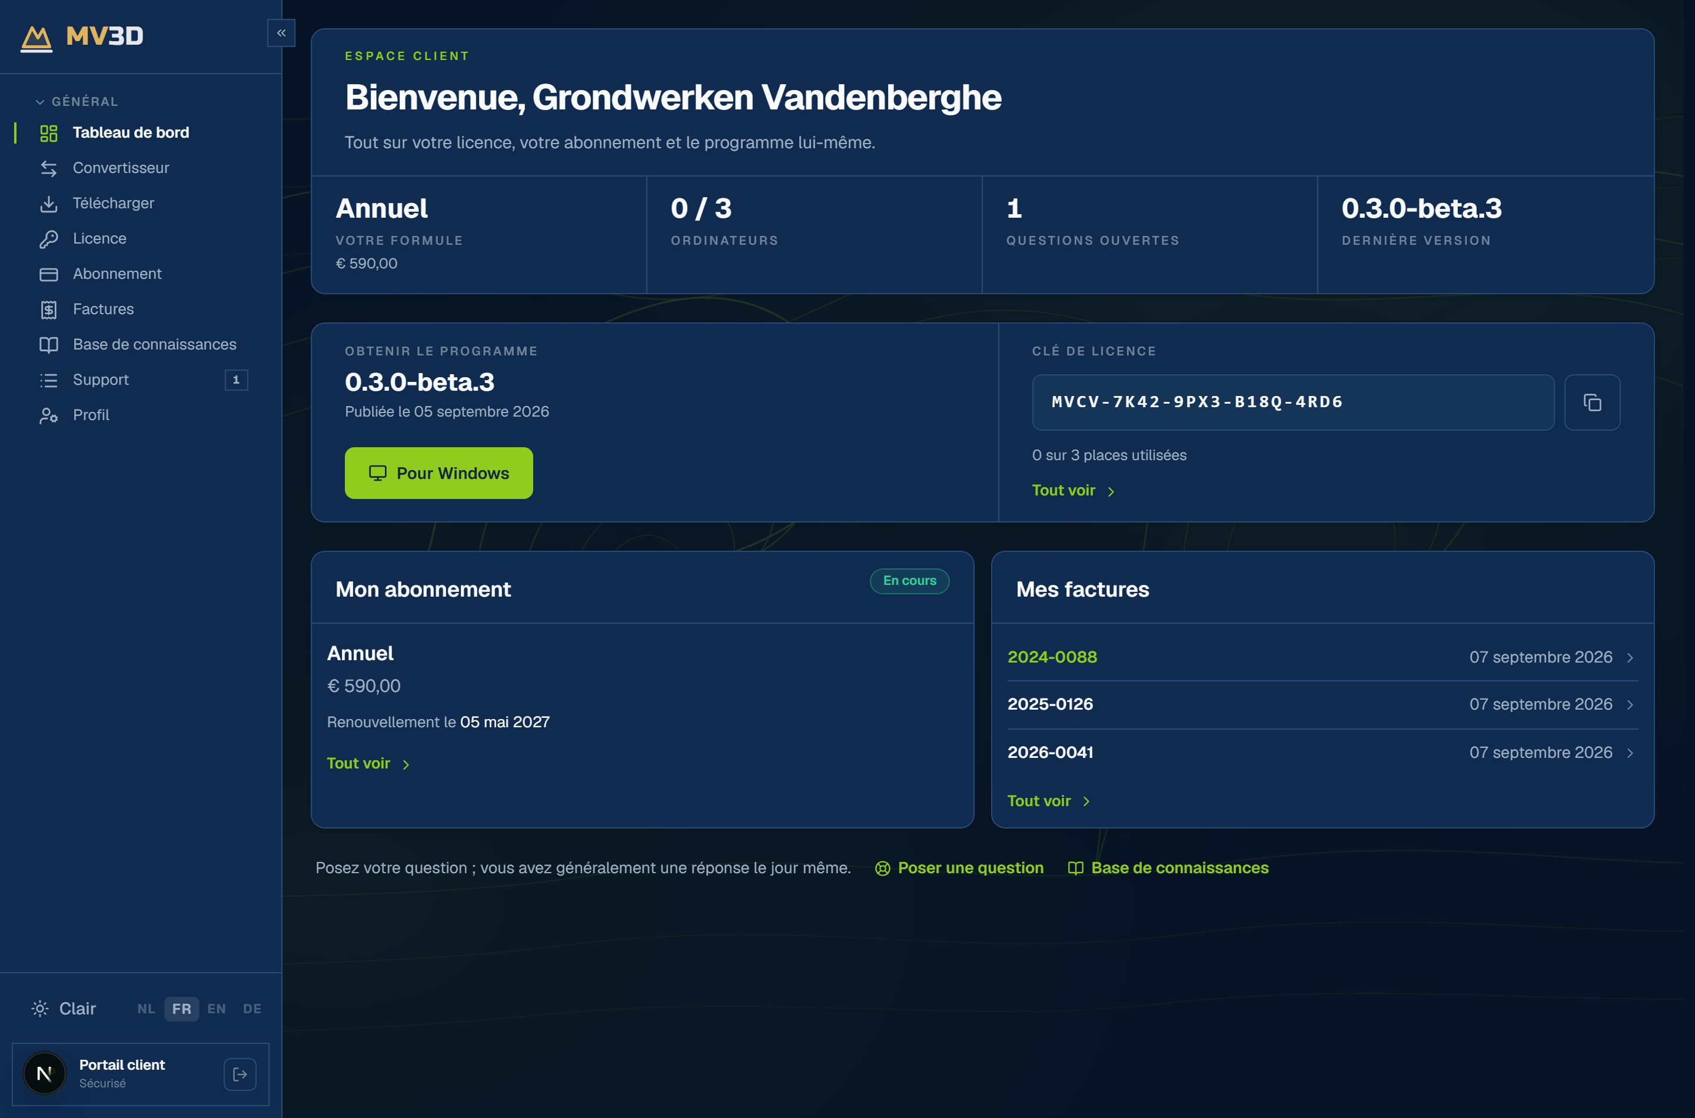Go to Support page
Image resolution: width=1695 pixels, height=1118 pixels.
141,380
